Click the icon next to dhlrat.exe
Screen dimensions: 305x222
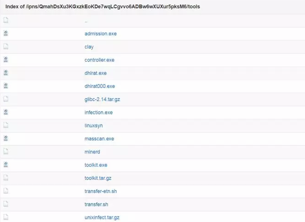6,73
